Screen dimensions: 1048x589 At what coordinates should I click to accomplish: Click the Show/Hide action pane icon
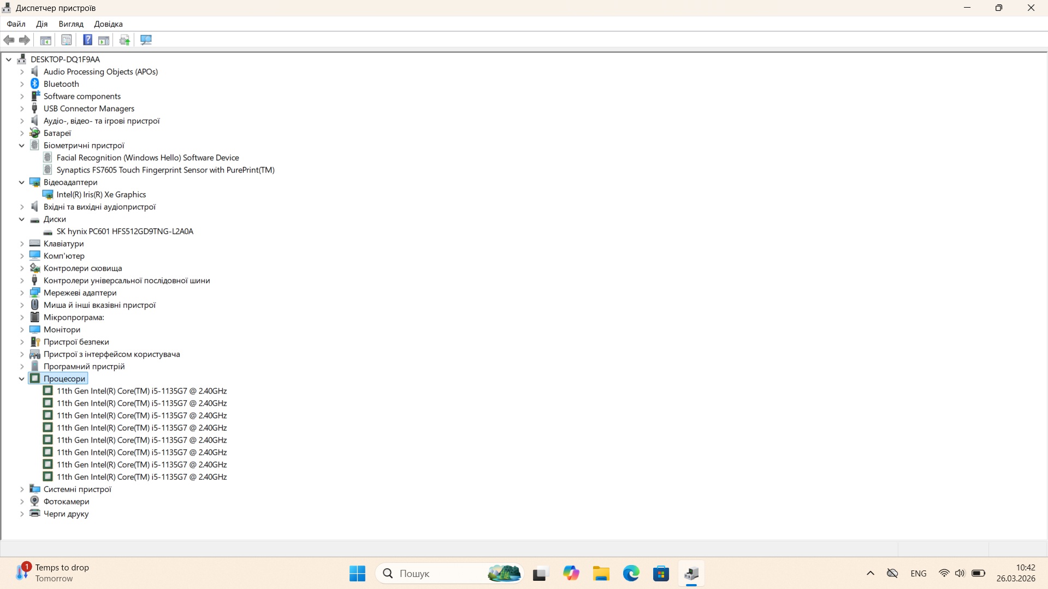click(x=104, y=40)
